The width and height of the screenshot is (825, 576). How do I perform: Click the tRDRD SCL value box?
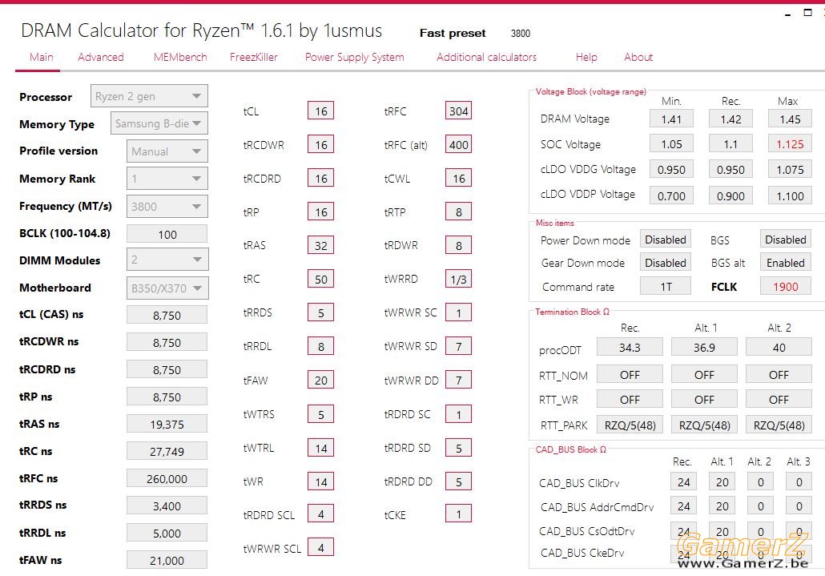[x=321, y=514]
